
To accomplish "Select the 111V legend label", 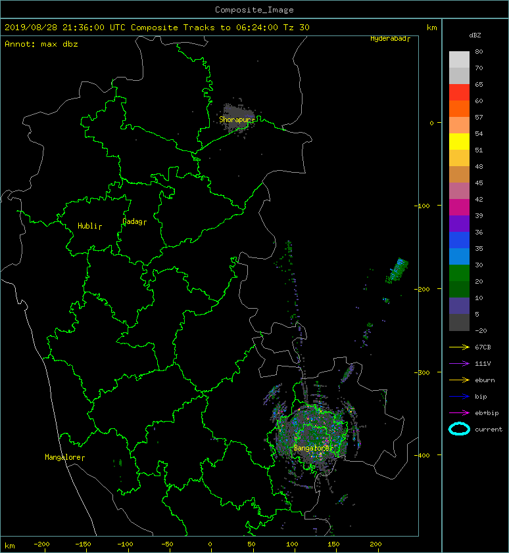I will [483, 364].
